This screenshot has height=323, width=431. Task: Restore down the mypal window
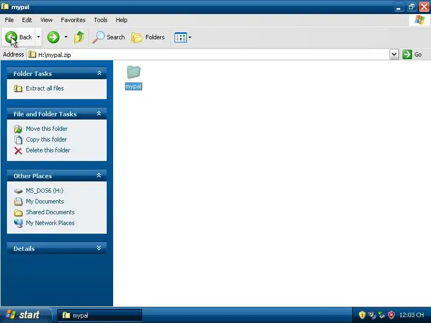[412, 6]
